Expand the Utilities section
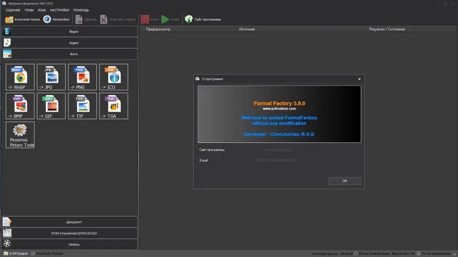The height and width of the screenshot is (257, 458). tap(69, 244)
